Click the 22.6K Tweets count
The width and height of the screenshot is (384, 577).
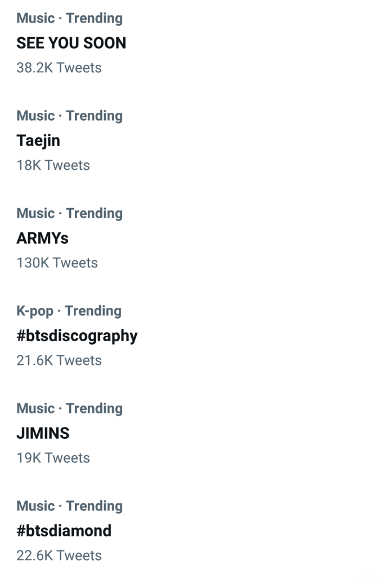[59, 556]
